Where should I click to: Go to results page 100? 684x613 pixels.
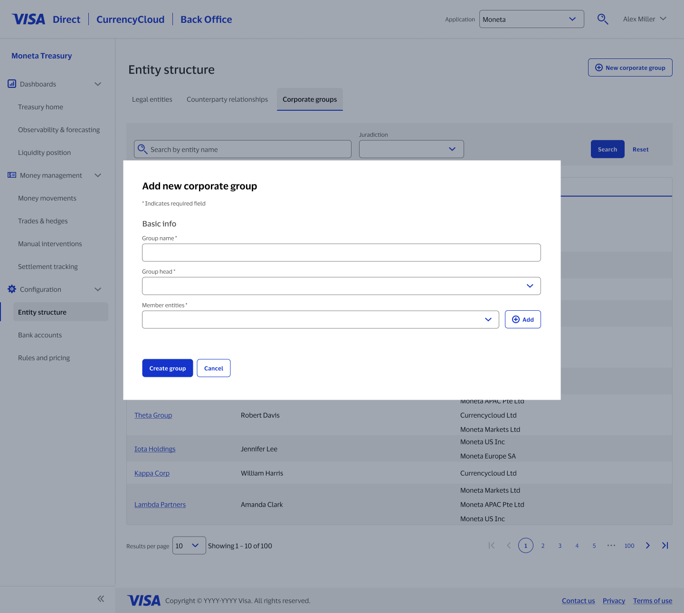coord(629,546)
